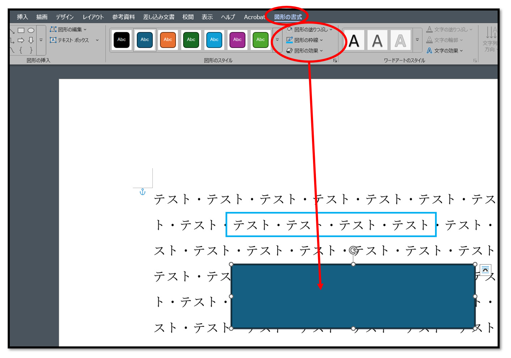Click the 図形の編集 button

point(69,29)
